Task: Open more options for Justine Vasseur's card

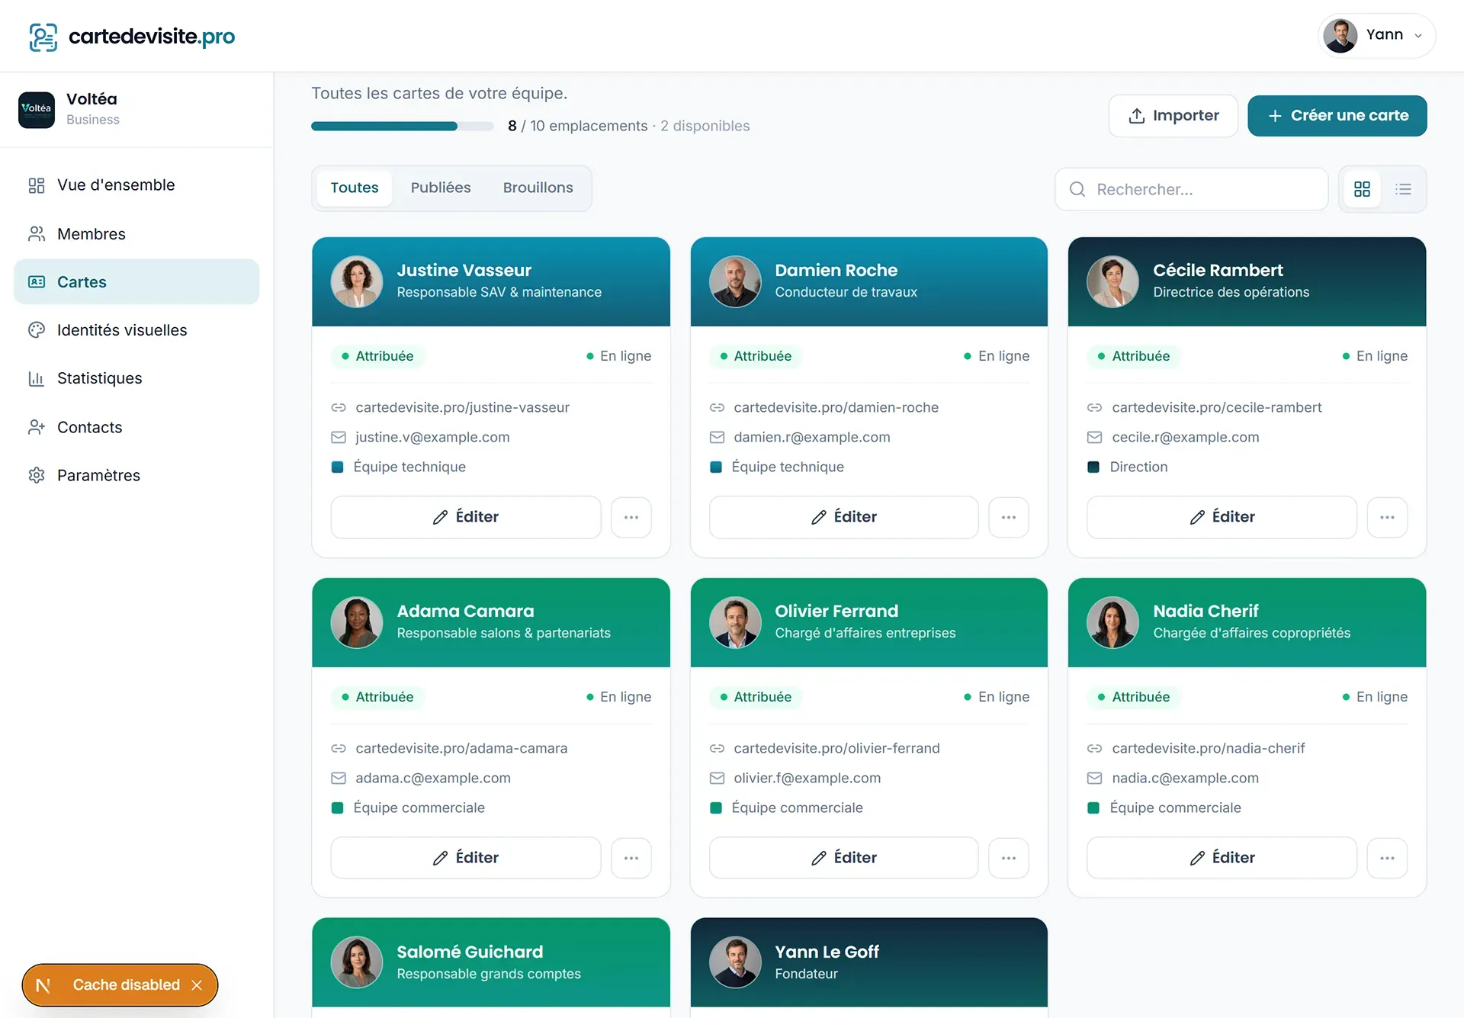Action: [631, 517]
